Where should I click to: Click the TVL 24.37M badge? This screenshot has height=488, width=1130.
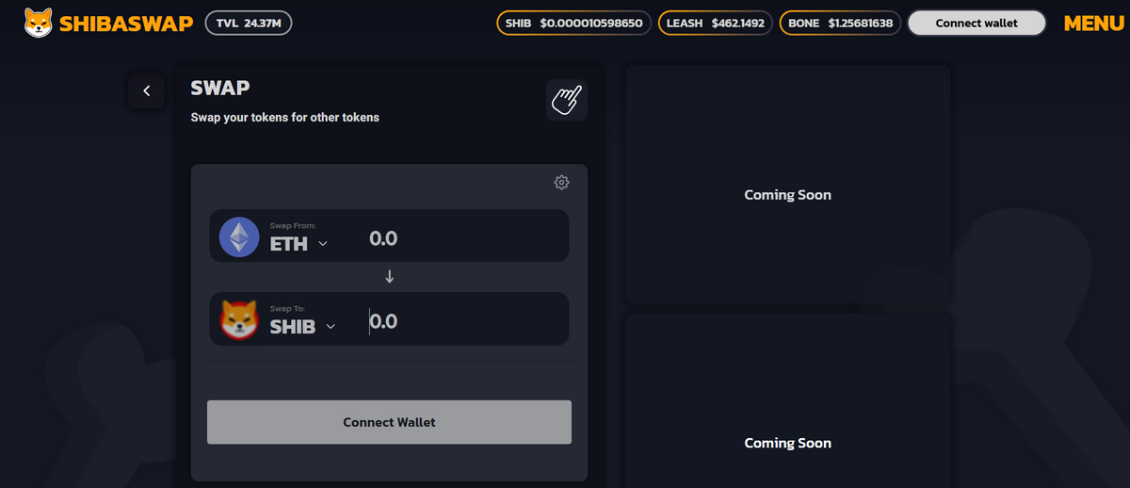pyautogui.click(x=249, y=23)
